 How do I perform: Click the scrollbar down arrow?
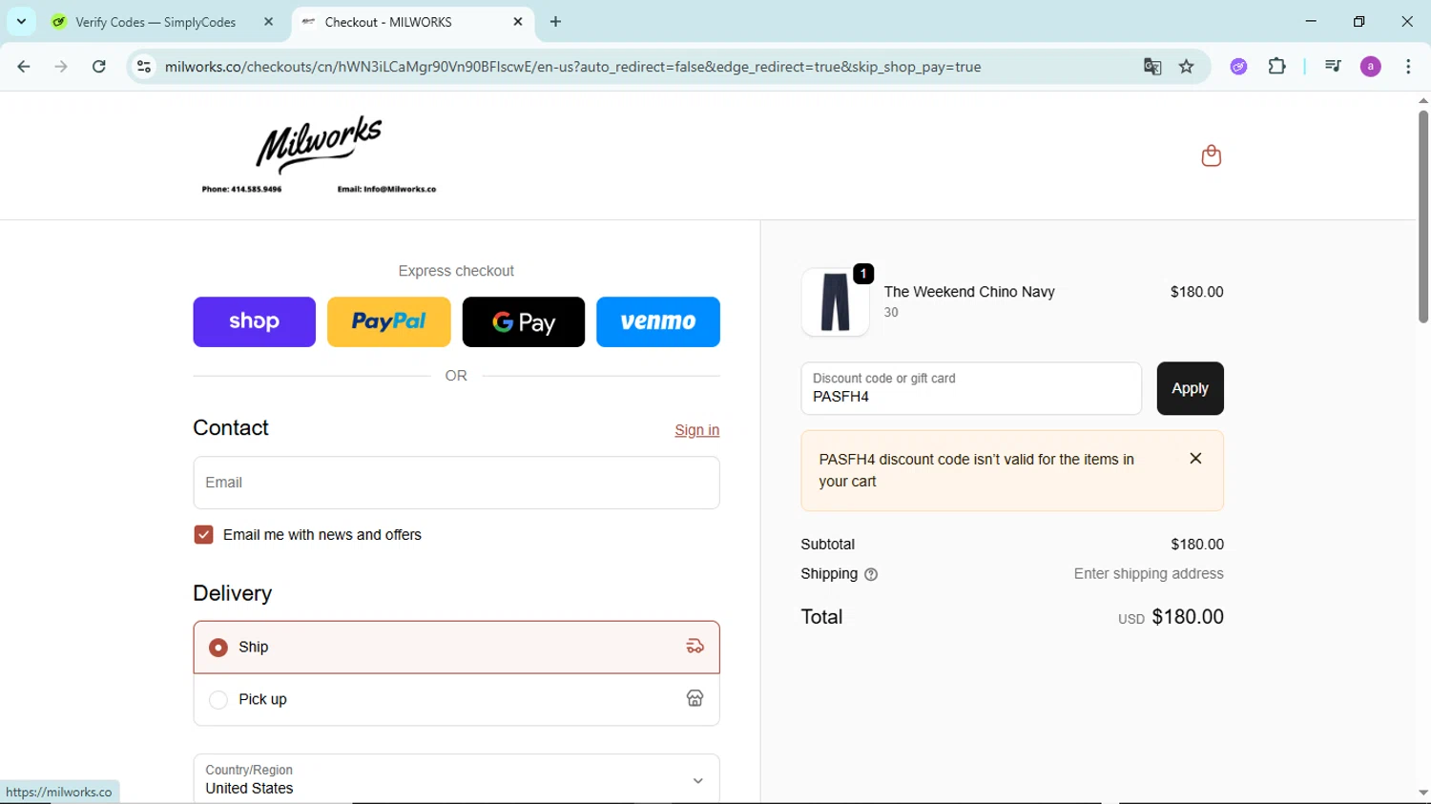[1422, 793]
